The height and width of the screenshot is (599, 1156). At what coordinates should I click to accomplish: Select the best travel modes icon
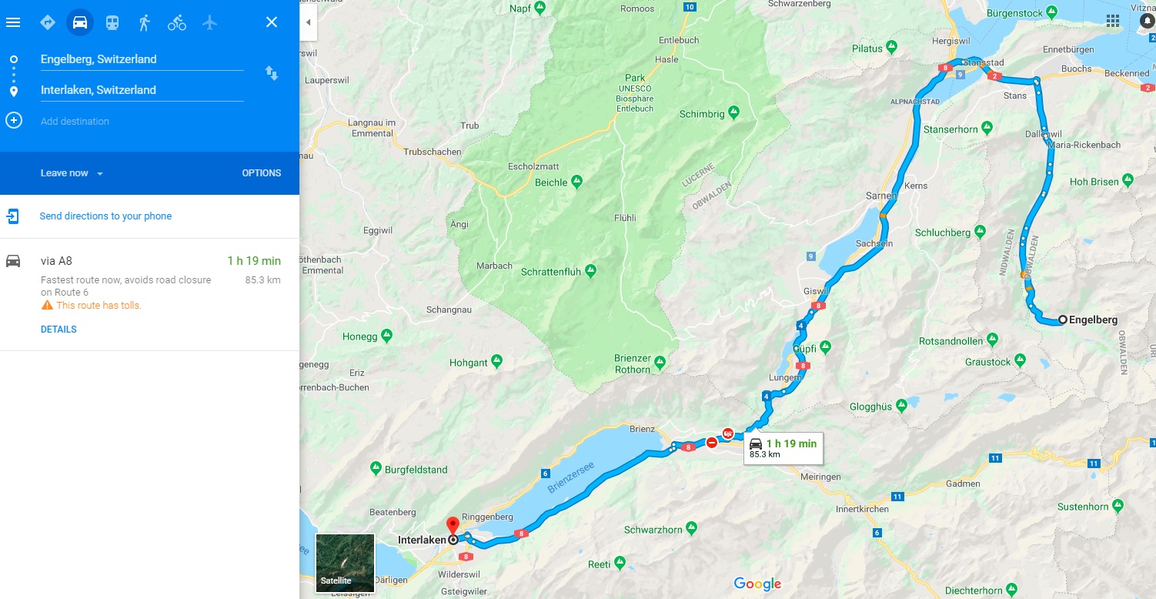point(48,22)
